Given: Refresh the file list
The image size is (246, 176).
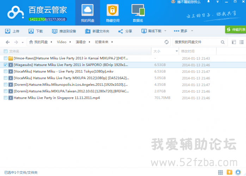Looking at the screenshot, I should [166, 42].
